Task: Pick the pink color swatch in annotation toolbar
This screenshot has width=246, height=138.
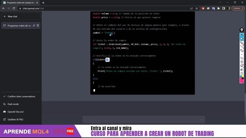Action: click(x=242, y=81)
